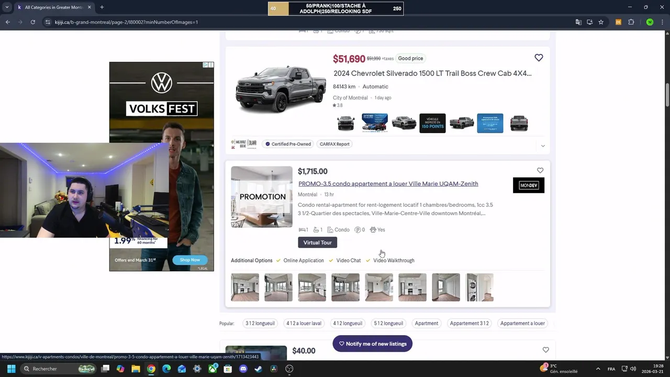Click Shop Now in the Volkswagen ad
The width and height of the screenshot is (670, 377).
[x=190, y=260]
